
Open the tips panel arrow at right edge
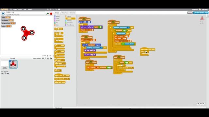click(x=208, y=16)
